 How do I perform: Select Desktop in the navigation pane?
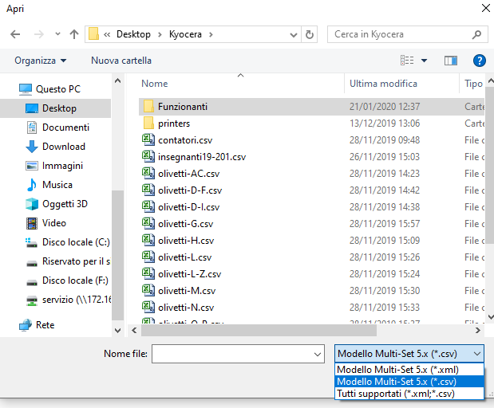tap(55, 108)
